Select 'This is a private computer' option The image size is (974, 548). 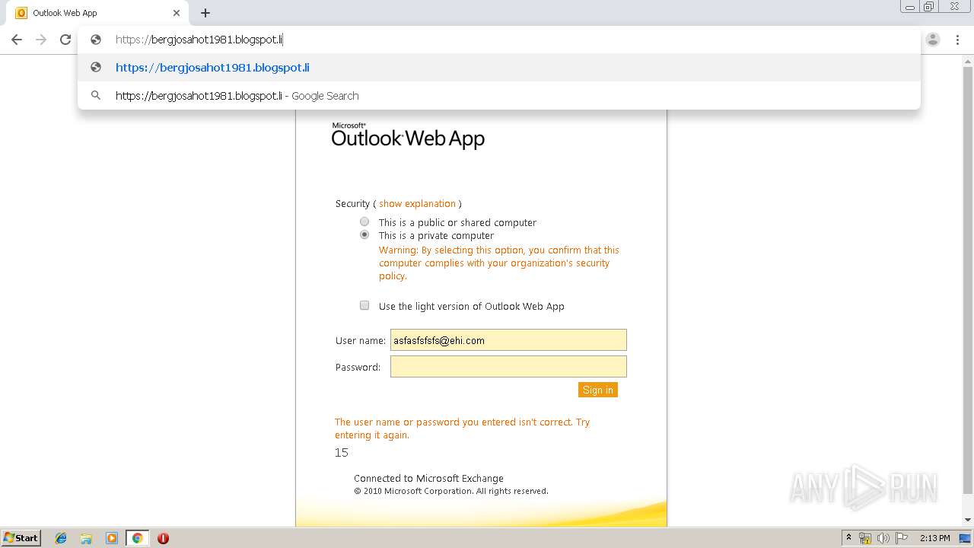tap(364, 235)
